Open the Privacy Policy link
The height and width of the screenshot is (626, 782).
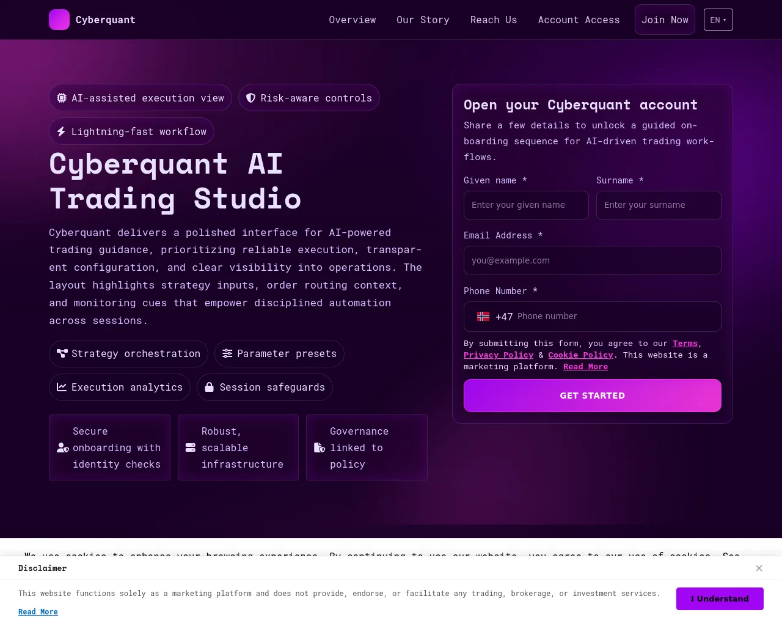(x=499, y=355)
